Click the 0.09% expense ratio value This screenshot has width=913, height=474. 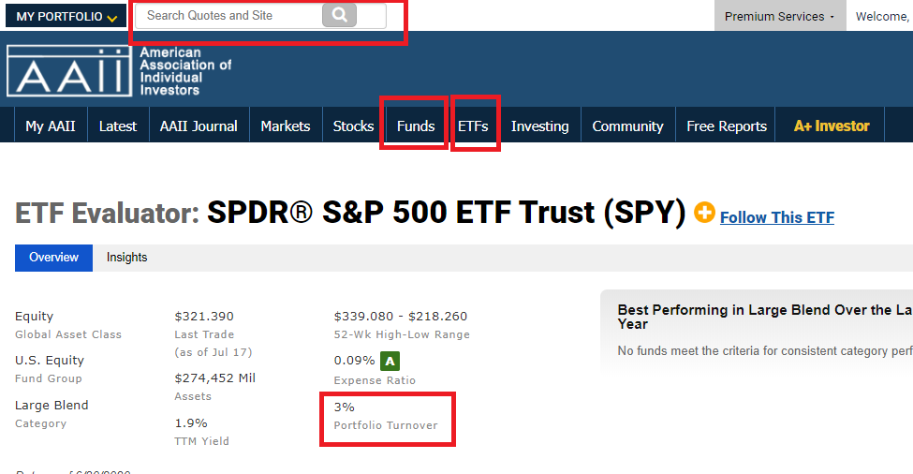[354, 361]
